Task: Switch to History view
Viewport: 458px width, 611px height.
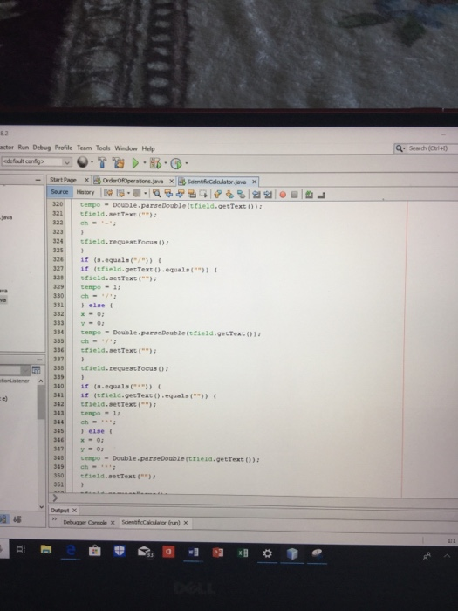Action: tap(85, 192)
